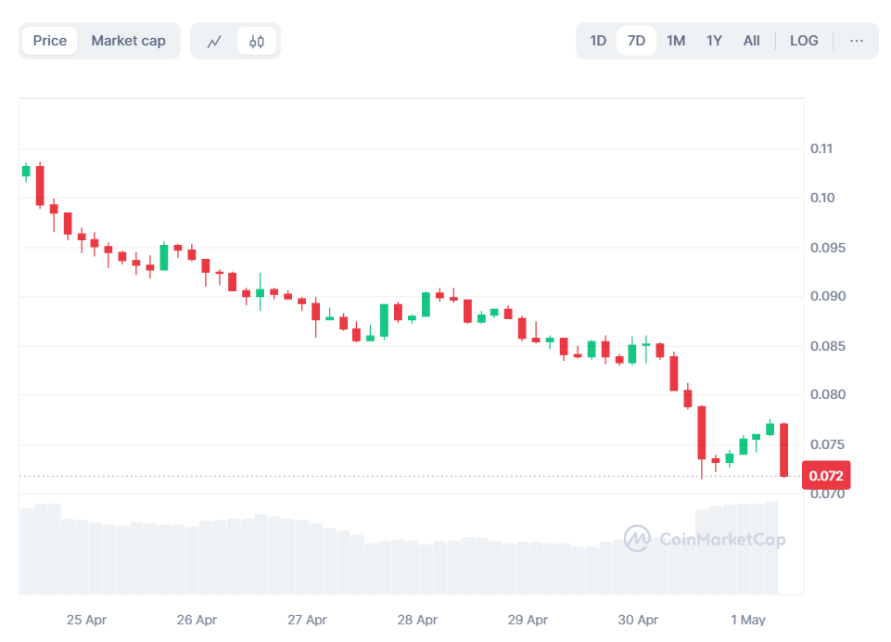Click the first green candlestick on left
The height and width of the screenshot is (642, 891).
click(x=26, y=171)
